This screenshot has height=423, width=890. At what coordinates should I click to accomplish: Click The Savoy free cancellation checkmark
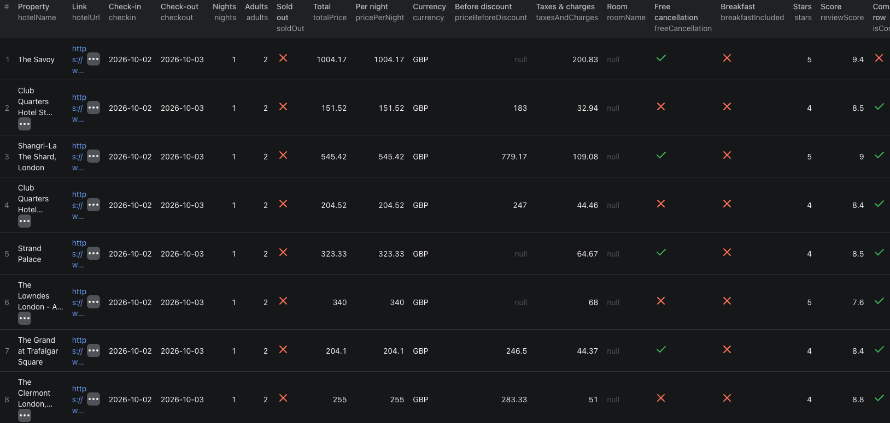(661, 58)
